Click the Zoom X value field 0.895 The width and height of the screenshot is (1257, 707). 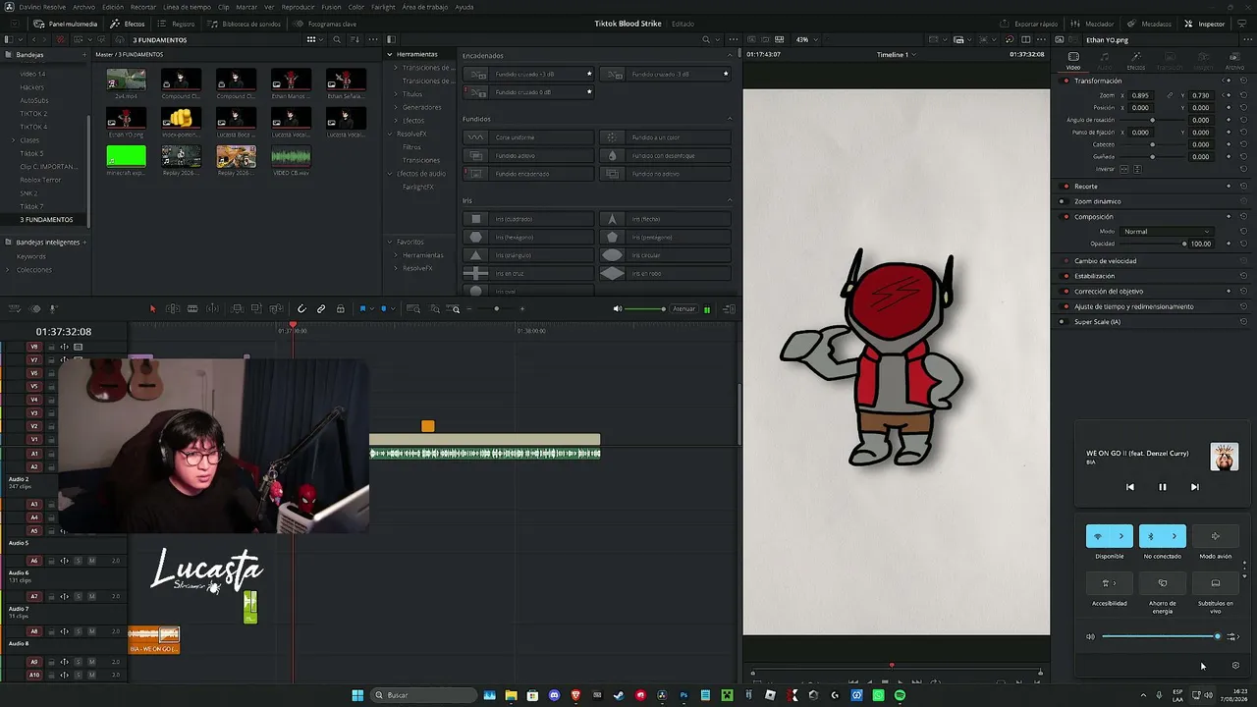[x=1140, y=95]
